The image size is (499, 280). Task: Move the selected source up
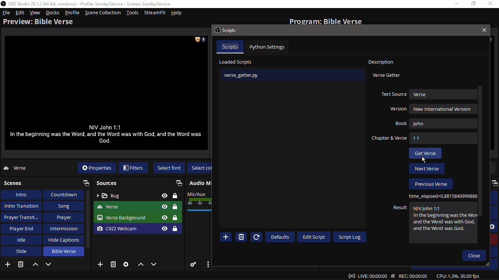(141, 264)
